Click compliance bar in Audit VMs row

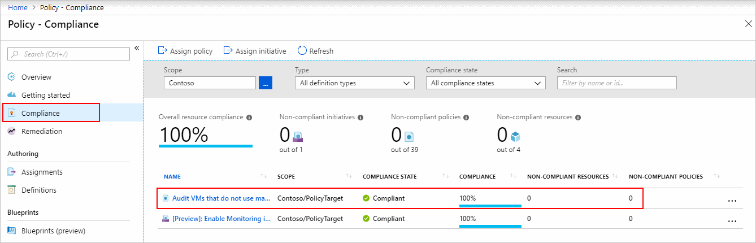point(490,206)
